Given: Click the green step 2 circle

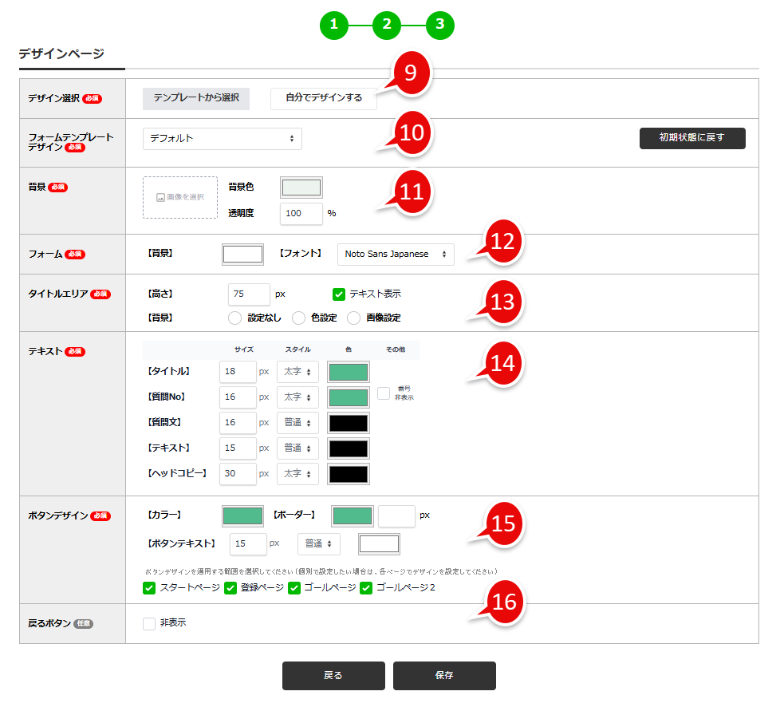Looking at the screenshot, I should pyautogui.click(x=387, y=26).
